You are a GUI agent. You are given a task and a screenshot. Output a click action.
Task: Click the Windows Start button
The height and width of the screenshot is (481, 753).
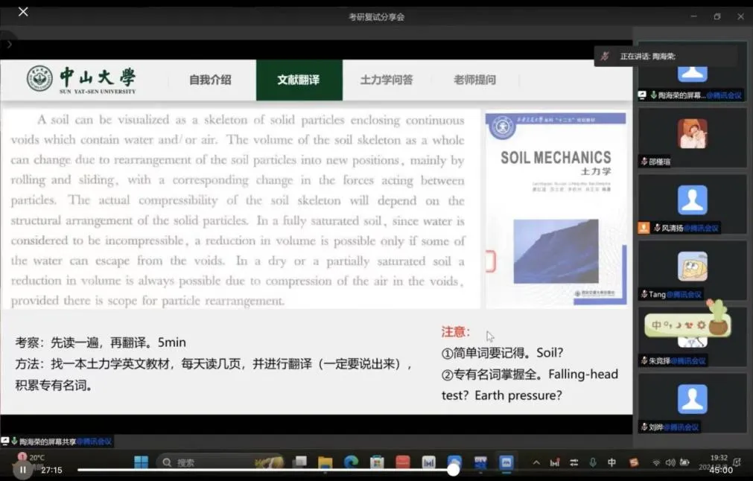pyautogui.click(x=141, y=462)
